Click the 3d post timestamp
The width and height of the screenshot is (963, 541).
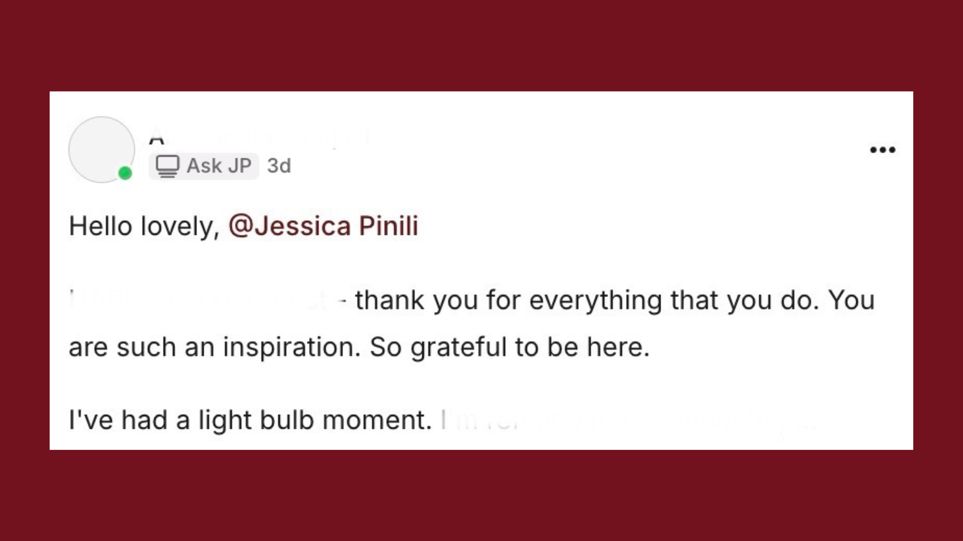[279, 166]
